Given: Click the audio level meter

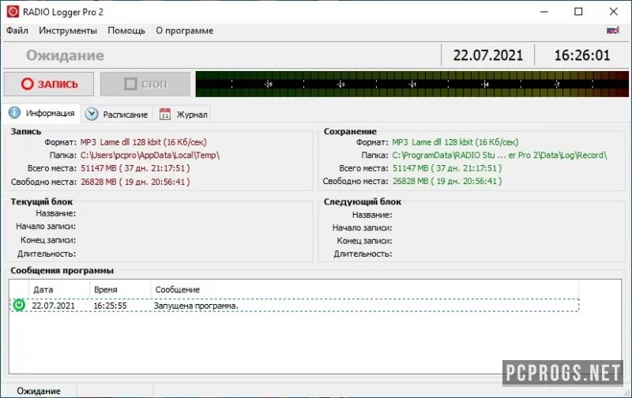Looking at the screenshot, I should 412,84.
